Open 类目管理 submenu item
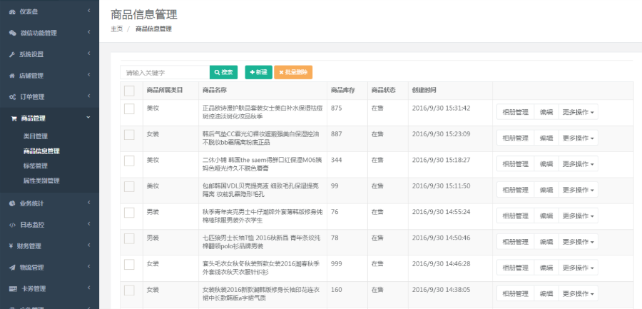The image size is (642, 309). 36,136
